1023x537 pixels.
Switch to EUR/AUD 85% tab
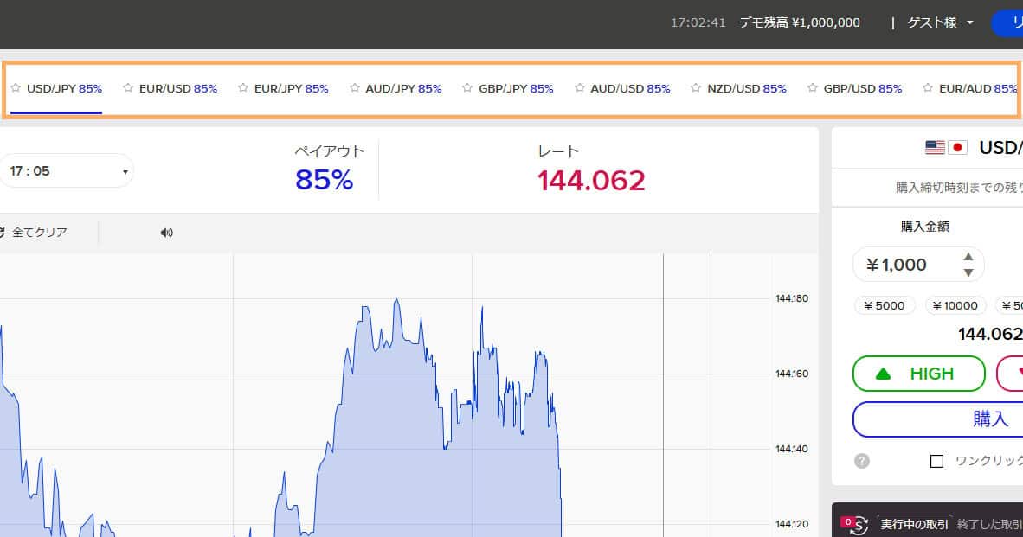tap(978, 88)
